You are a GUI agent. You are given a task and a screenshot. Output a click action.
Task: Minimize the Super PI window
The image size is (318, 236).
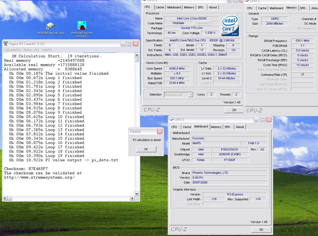point(123,44)
